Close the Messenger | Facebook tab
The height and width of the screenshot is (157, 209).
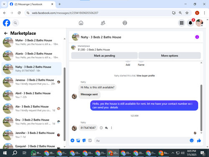tap(52, 4)
